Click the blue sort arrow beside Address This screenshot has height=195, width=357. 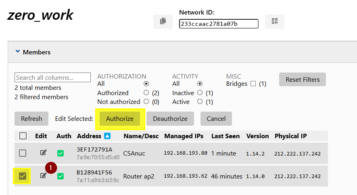(107, 136)
